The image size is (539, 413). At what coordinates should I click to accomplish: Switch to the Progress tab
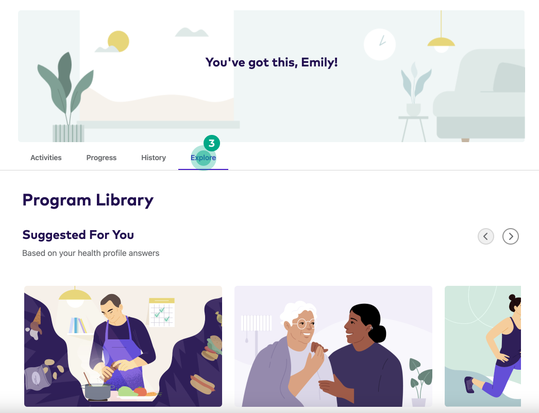(102, 158)
